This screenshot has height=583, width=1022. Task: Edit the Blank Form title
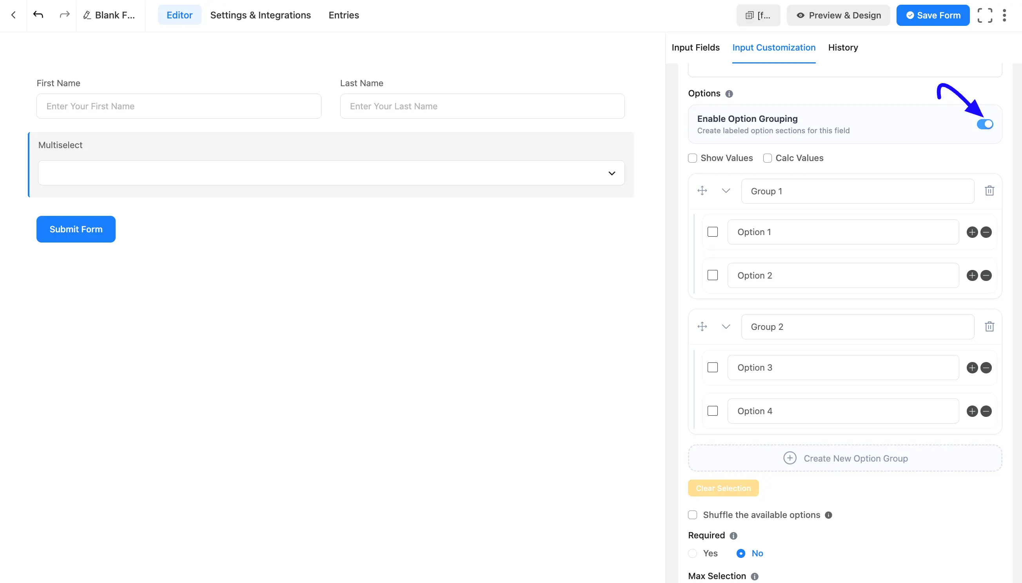coord(109,15)
